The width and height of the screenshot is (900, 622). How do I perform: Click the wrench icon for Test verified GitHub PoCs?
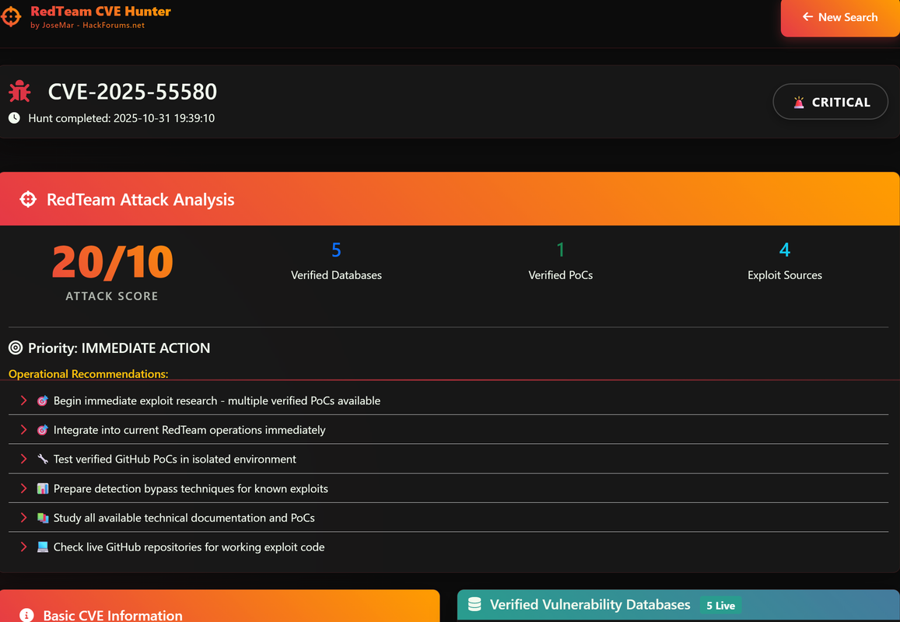[x=43, y=459]
